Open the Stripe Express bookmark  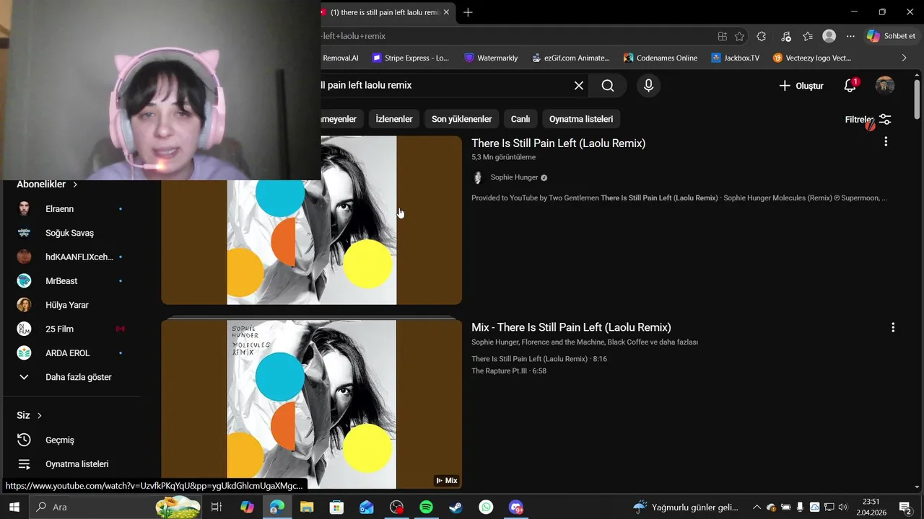pos(410,58)
